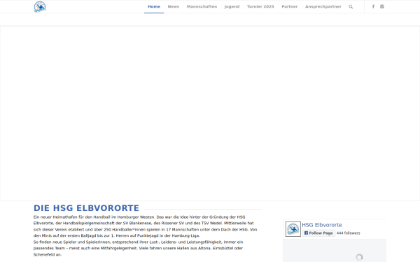This screenshot has width=420, height=262.
Task: Open the search magnifier icon
Action: tap(351, 7)
